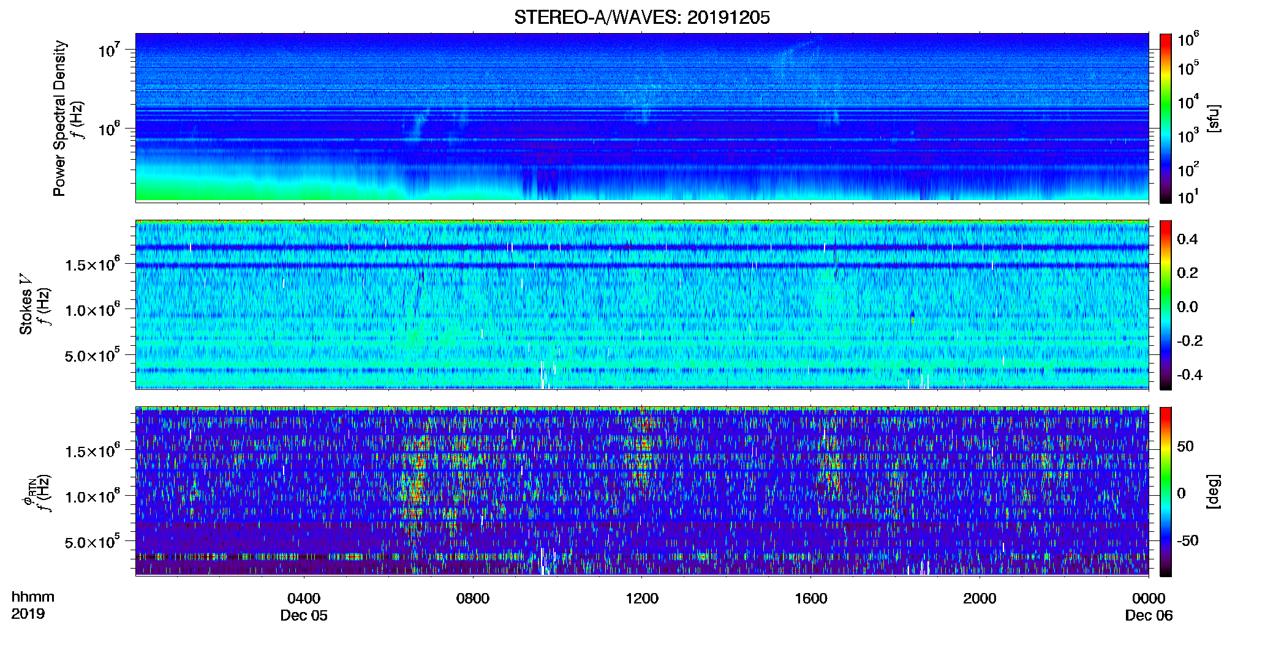The image size is (1284, 661).
Task: Click the 10^3 color bar label
Action: coord(1188,136)
